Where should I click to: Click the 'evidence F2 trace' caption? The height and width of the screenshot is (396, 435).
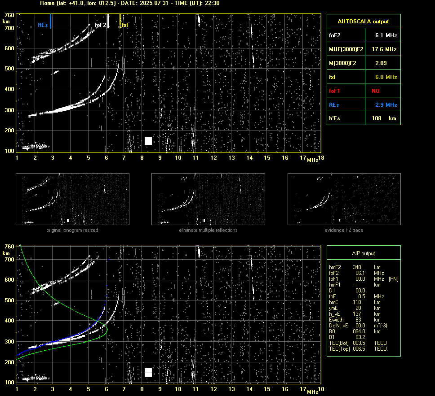(x=344, y=230)
